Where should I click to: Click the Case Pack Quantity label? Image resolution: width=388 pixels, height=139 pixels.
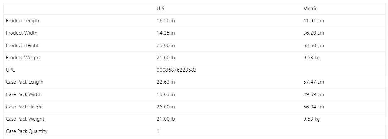pyautogui.click(x=27, y=131)
